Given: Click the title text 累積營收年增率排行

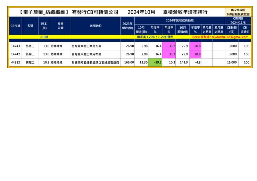Looking at the screenshot, I should [x=185, y=12].
